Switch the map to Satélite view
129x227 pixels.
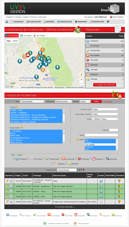pyautogui.click(x=15, y=41)
